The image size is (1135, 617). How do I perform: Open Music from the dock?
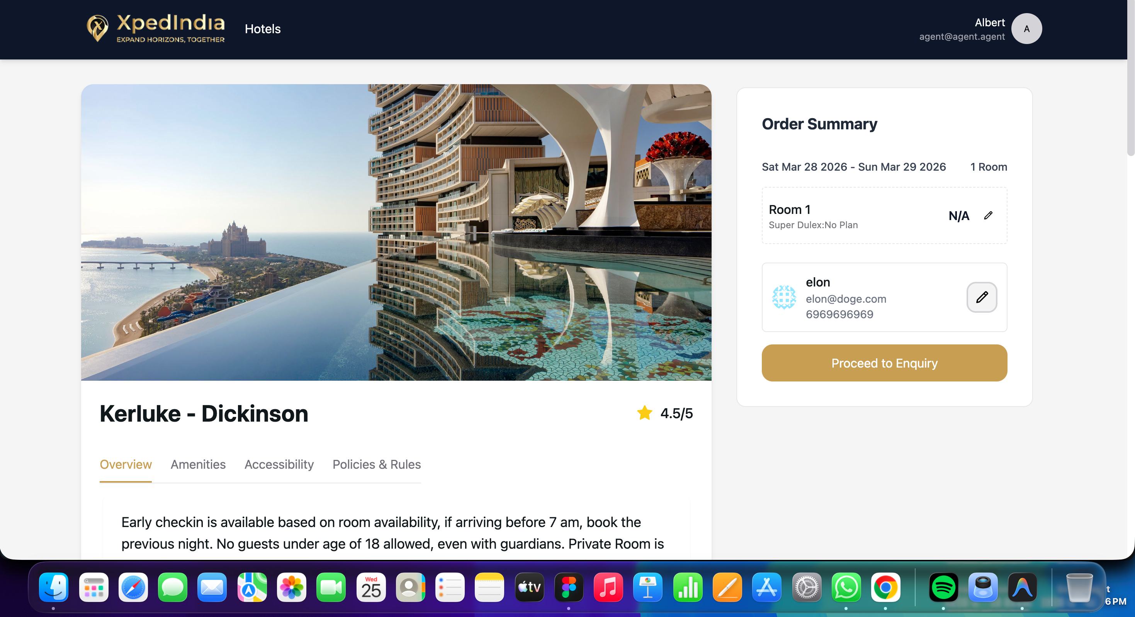point(608,587)
